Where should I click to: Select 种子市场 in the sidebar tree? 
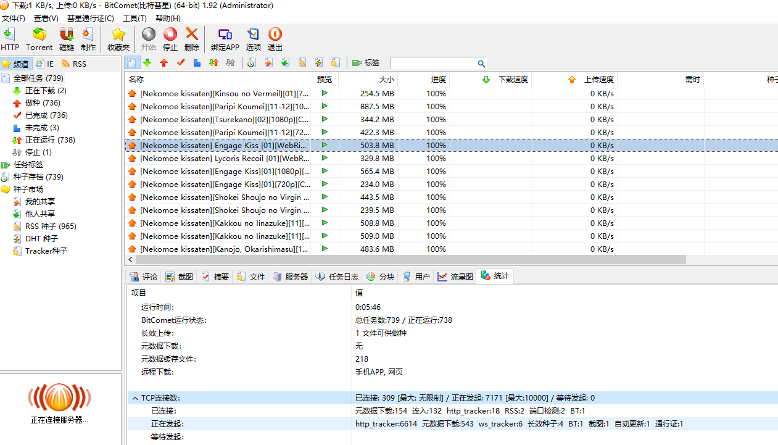[x=28, y=189]
